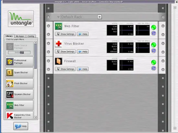Screen dimensions: 178x133
Task: Switch to the Library tab
Action: (9, 36)
